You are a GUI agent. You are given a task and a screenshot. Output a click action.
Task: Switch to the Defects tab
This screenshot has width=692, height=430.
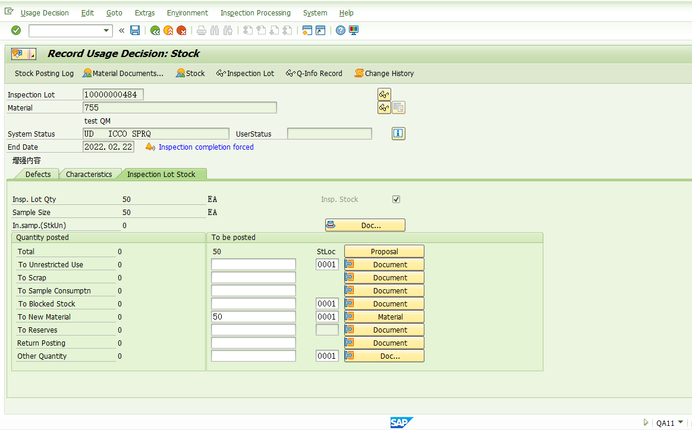click(38, 174)
